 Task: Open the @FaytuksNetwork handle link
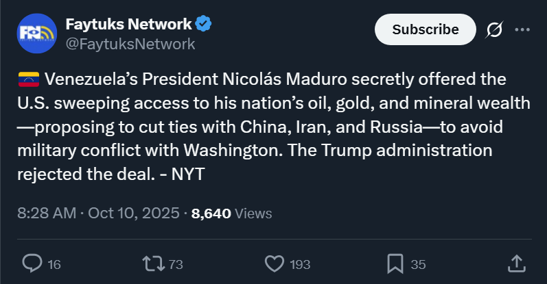click(x=130, y=44)
